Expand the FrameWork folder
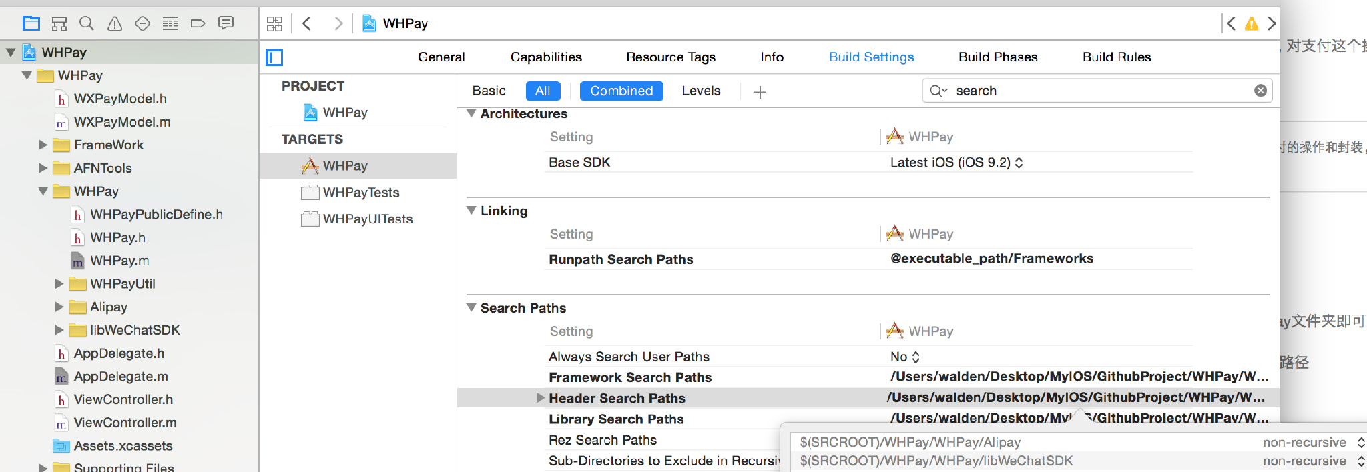1367x472 pixels. 43,145
